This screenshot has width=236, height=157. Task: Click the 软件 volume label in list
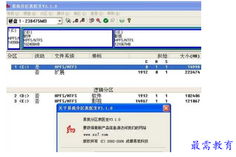click(x=97, y=96)
